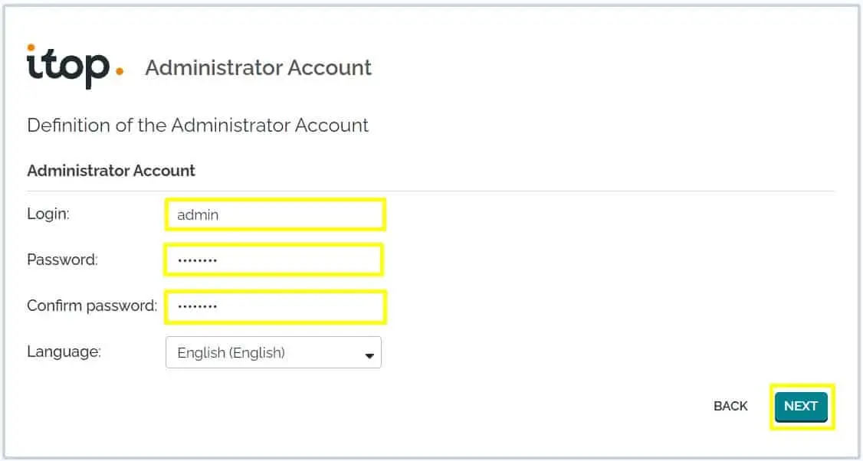Open the Language combo box
The image size is (863, 461).
point(273,353)
